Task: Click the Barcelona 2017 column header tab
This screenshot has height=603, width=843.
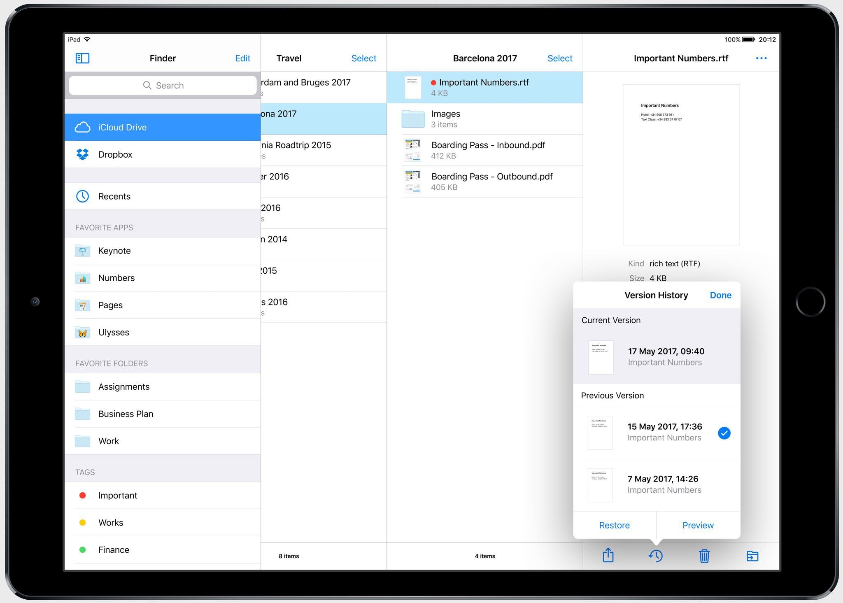Action: click(x=486, y=57)
